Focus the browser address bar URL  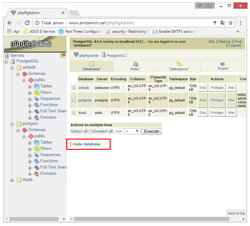102,23
